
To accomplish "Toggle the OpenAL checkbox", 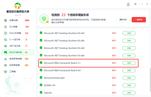I will [x=41, y=92].
